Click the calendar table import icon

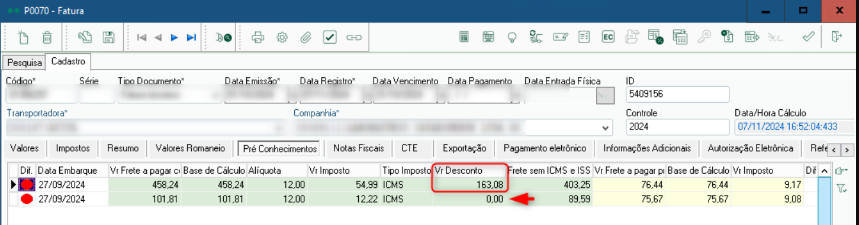tap(680, 37)
